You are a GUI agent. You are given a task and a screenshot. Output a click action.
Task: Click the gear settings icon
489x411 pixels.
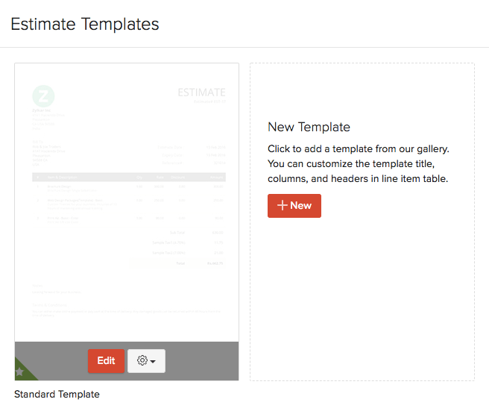coord(142,361)
